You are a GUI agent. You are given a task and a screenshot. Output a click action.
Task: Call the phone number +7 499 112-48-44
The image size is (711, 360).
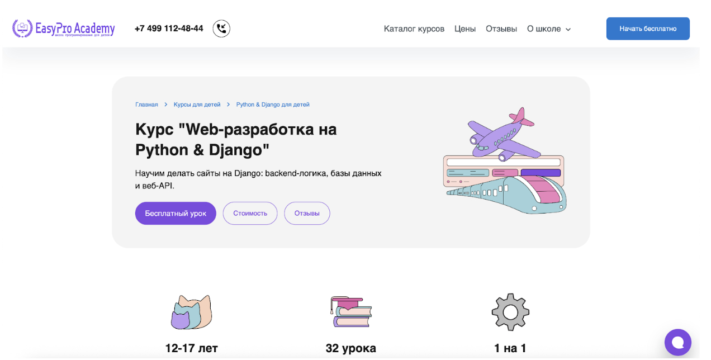pos(169,29)
